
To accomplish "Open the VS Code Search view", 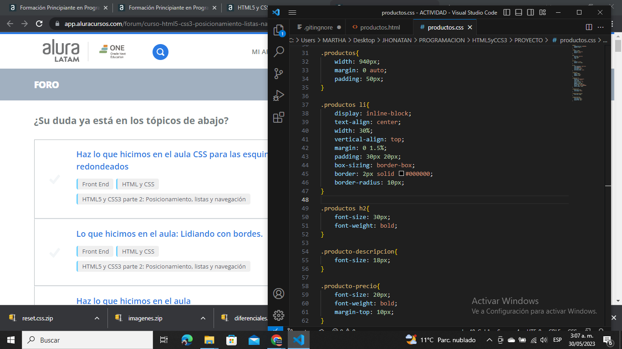I will click(x=278, y=52).
